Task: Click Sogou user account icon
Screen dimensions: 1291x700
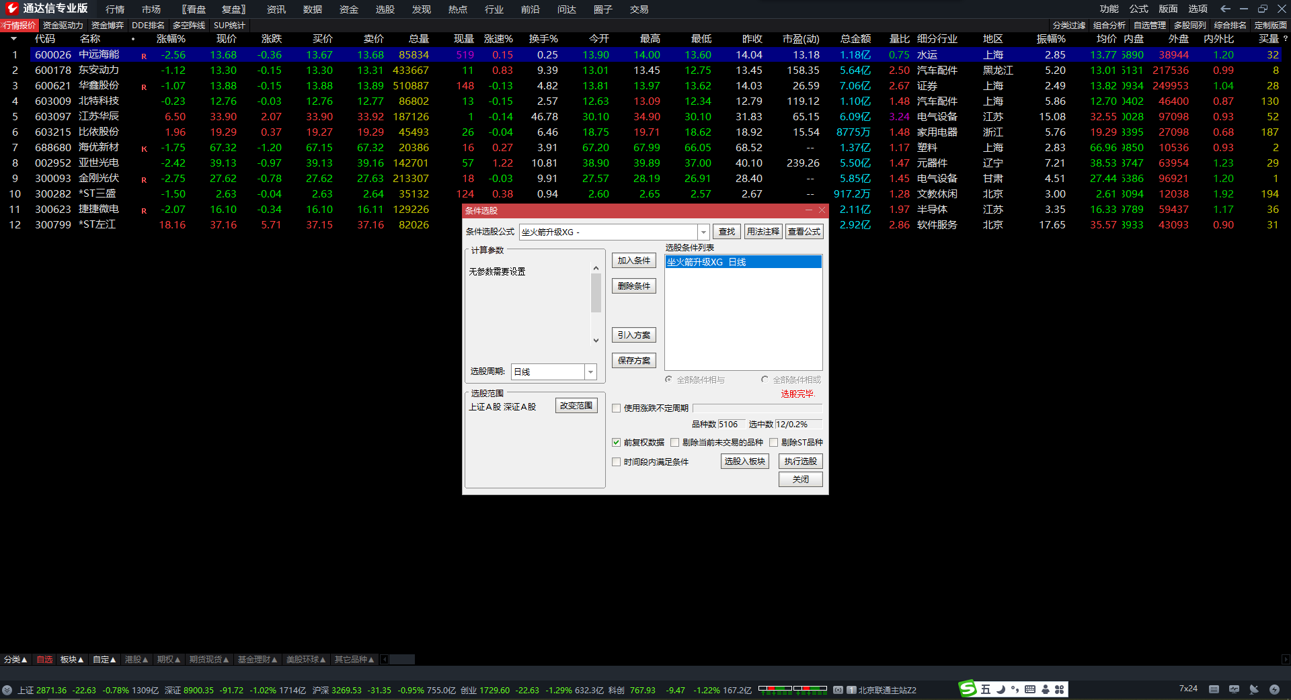Action: pyautogui.click(x=1046, y=689)
